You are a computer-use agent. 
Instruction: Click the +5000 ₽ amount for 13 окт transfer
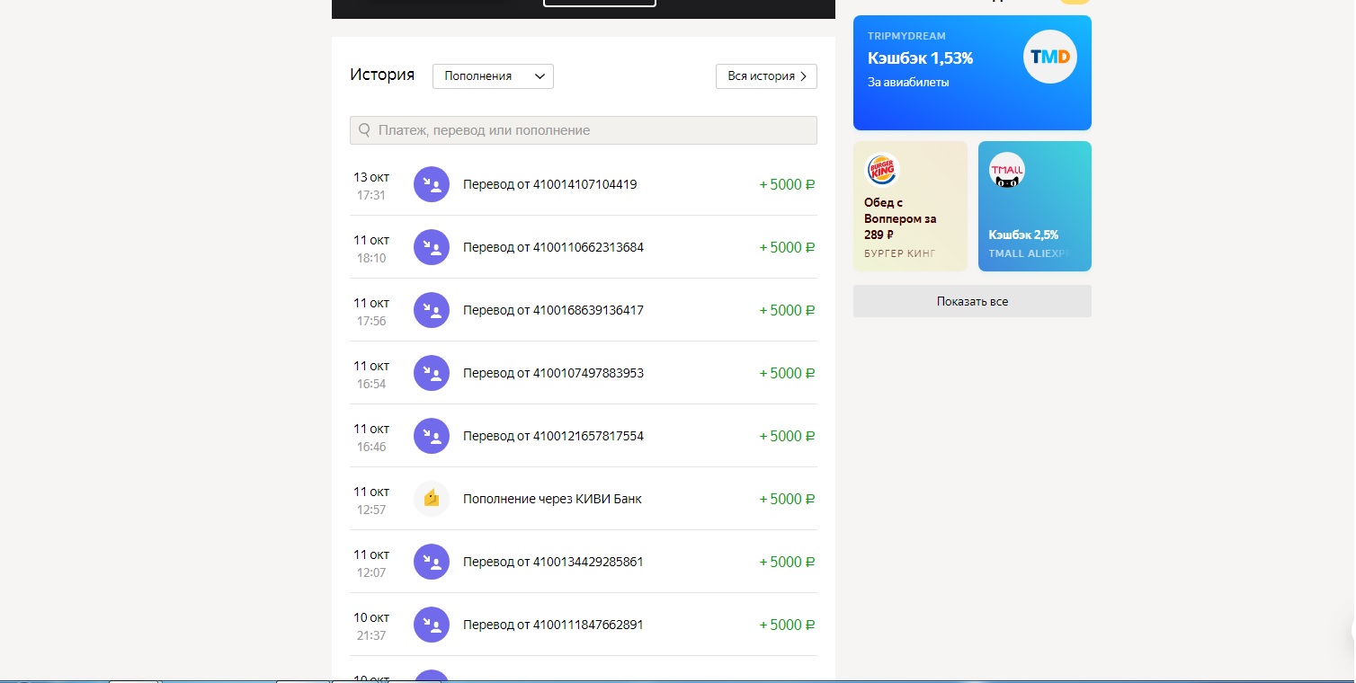[x=787, y=184]
